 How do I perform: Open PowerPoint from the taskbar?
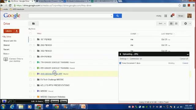tap(83, 107)
